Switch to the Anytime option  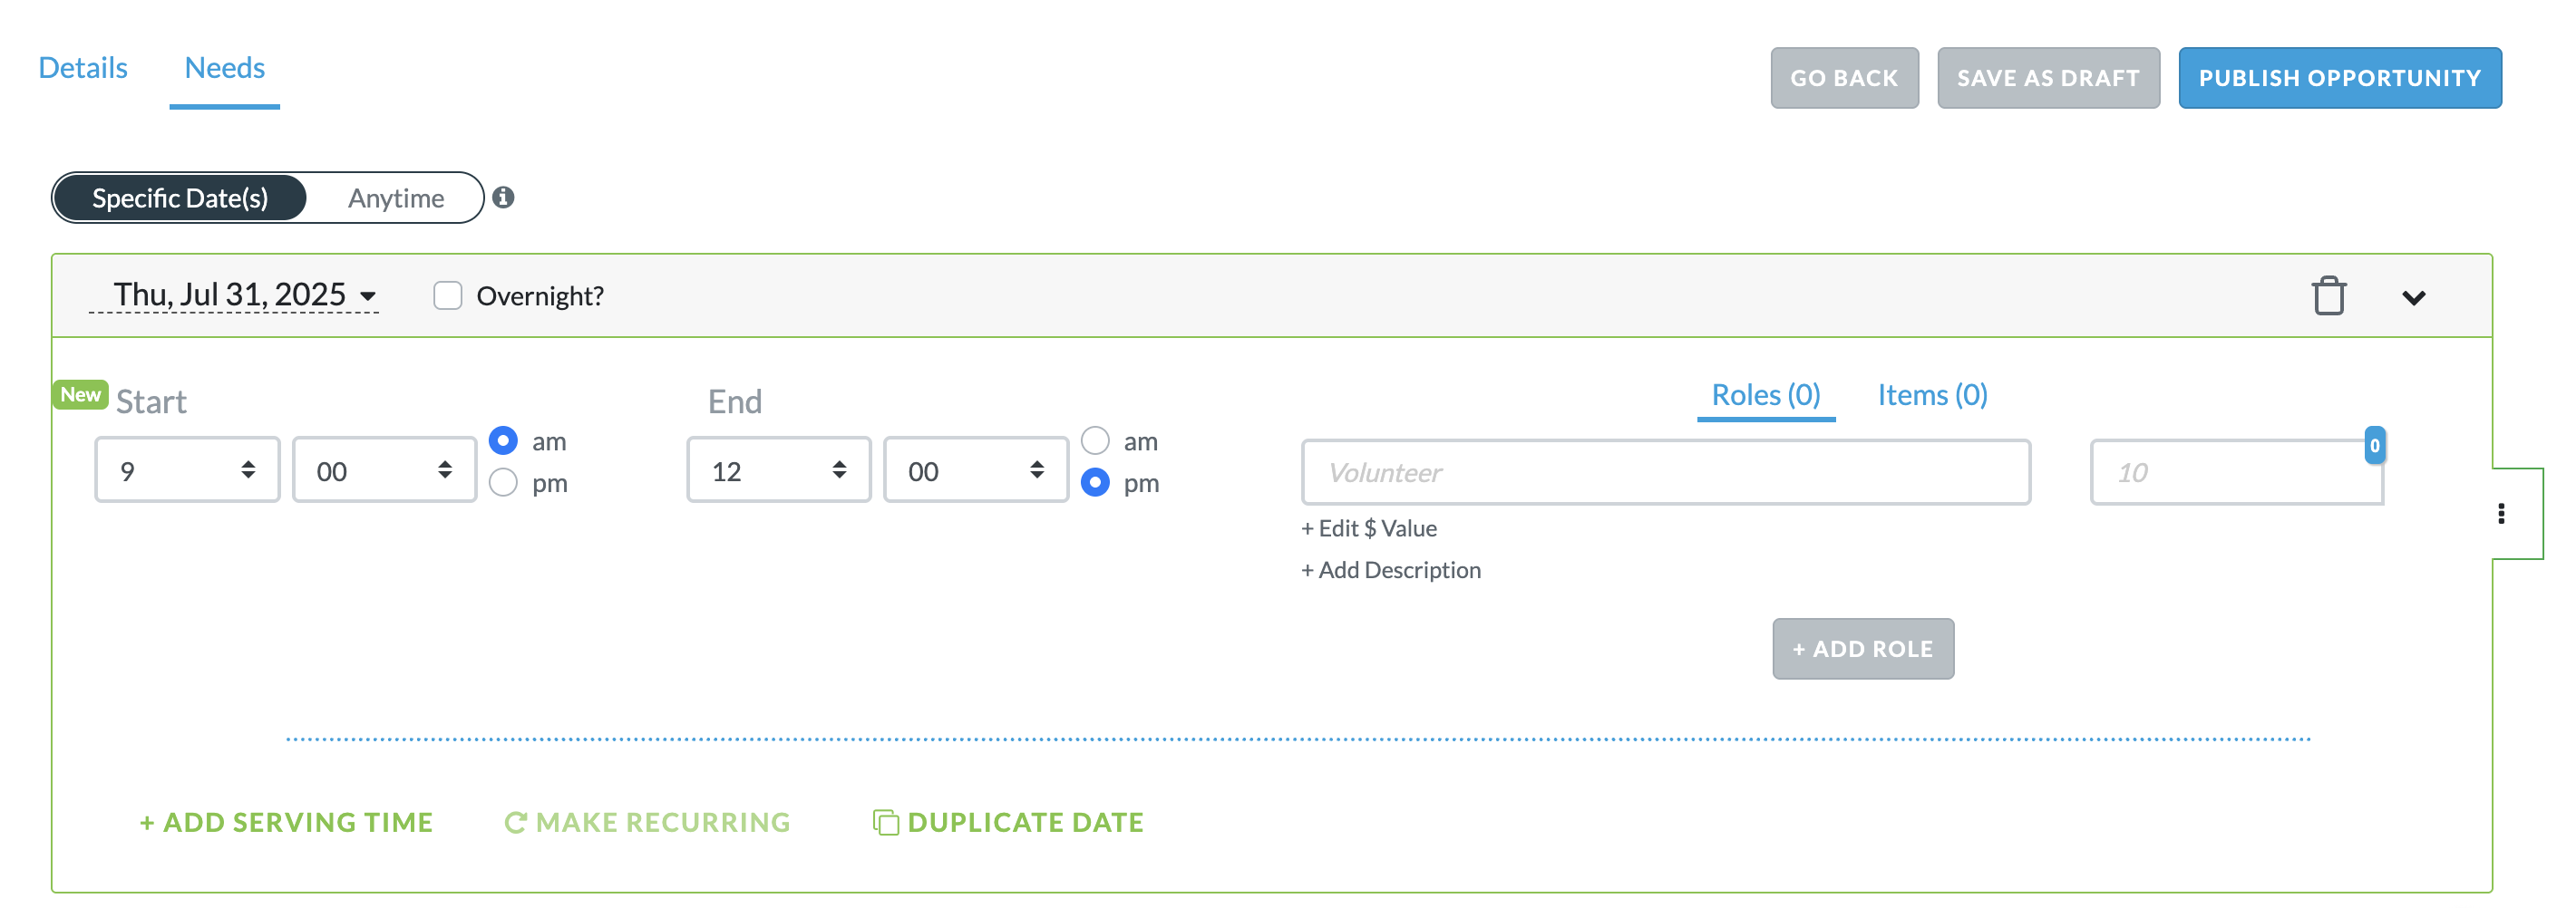395,198
